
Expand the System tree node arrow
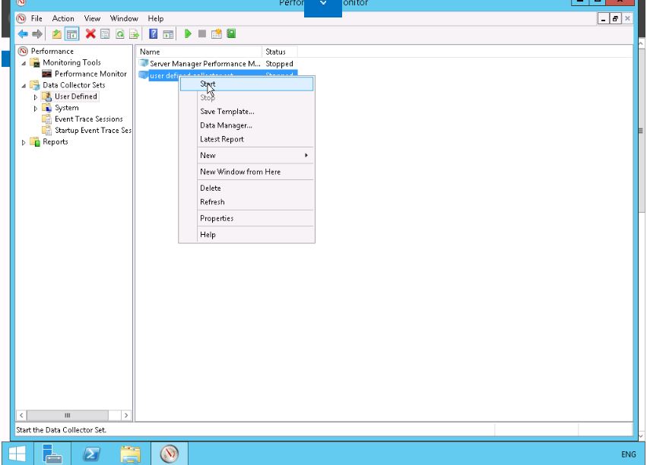(x=35, y=109)
